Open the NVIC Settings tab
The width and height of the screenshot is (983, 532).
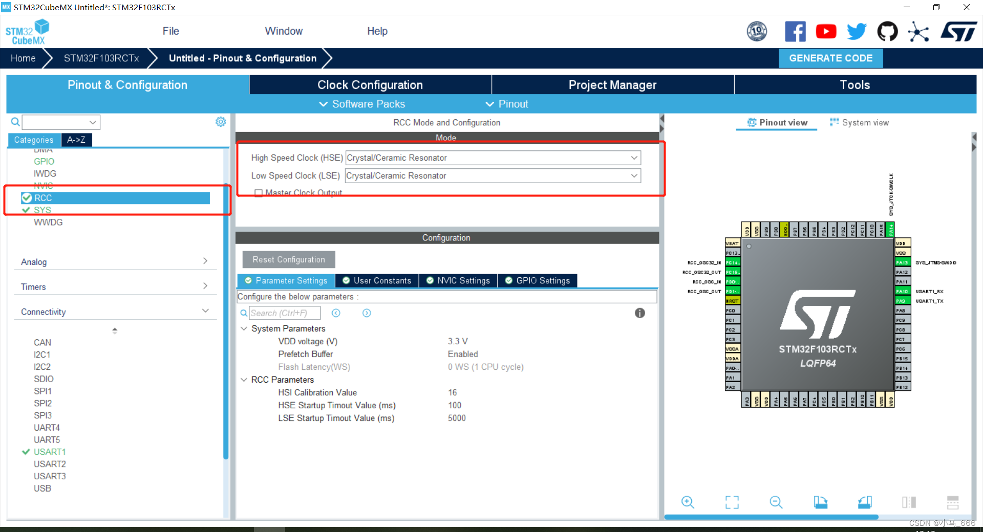pyautogui.click(x=458, y=280)
